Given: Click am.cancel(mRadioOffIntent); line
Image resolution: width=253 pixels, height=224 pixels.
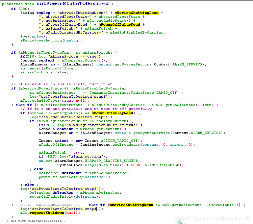Looking at the screenshot, I should [51, 68].
